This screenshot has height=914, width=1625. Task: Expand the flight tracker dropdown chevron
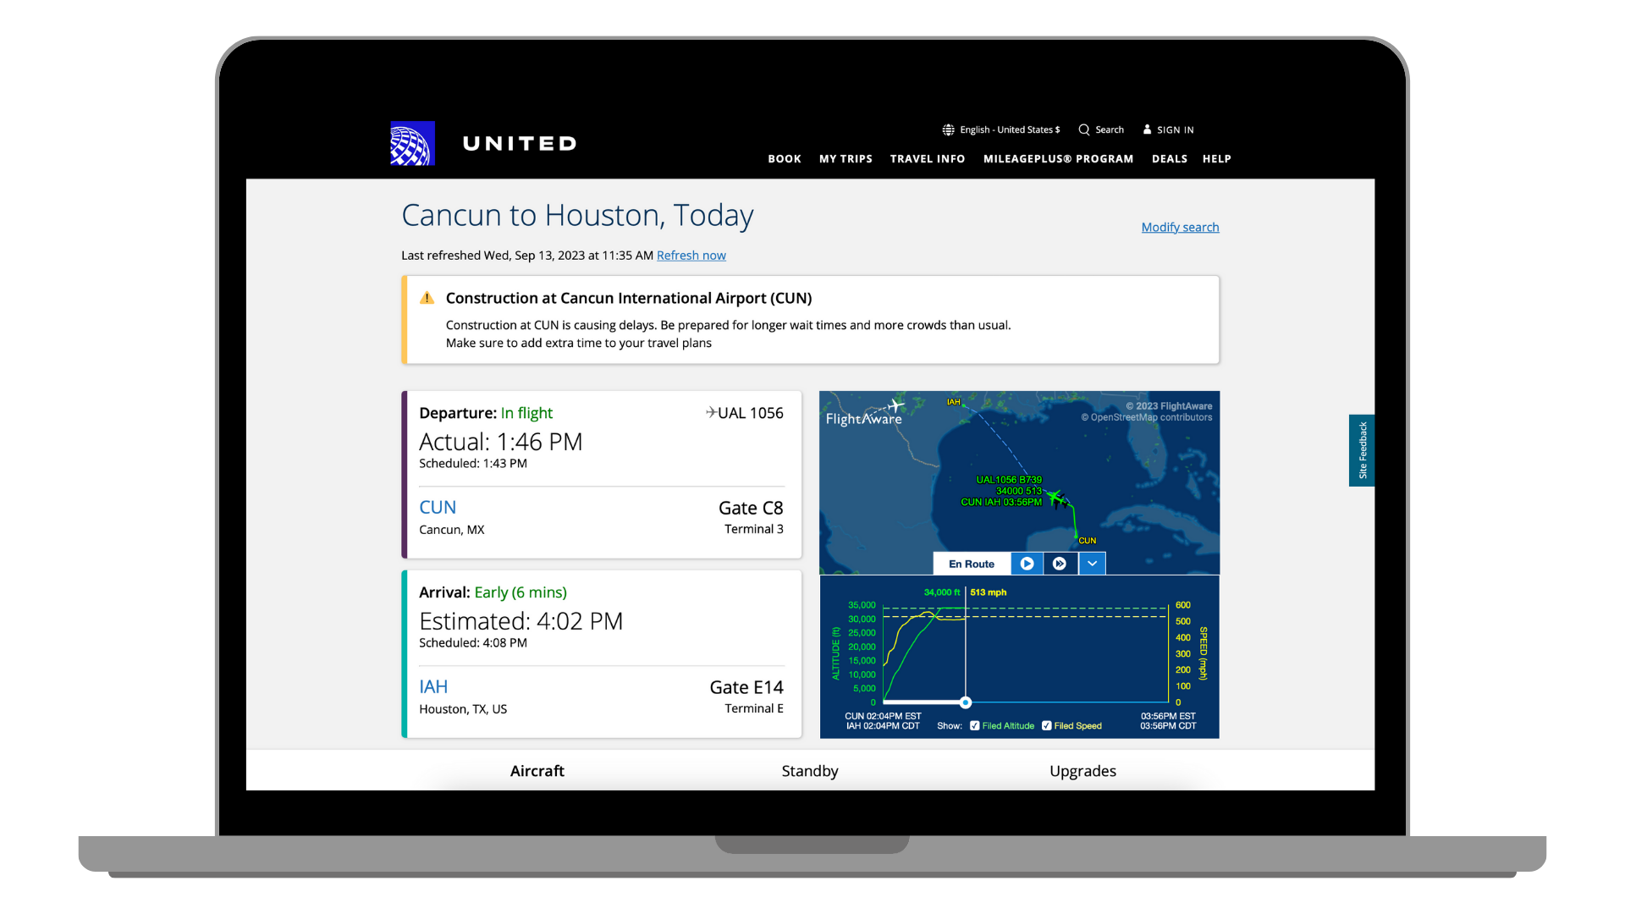1092,564
